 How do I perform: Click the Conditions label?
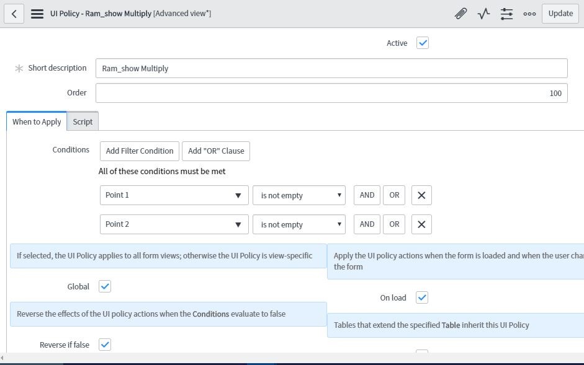[71, 149]
